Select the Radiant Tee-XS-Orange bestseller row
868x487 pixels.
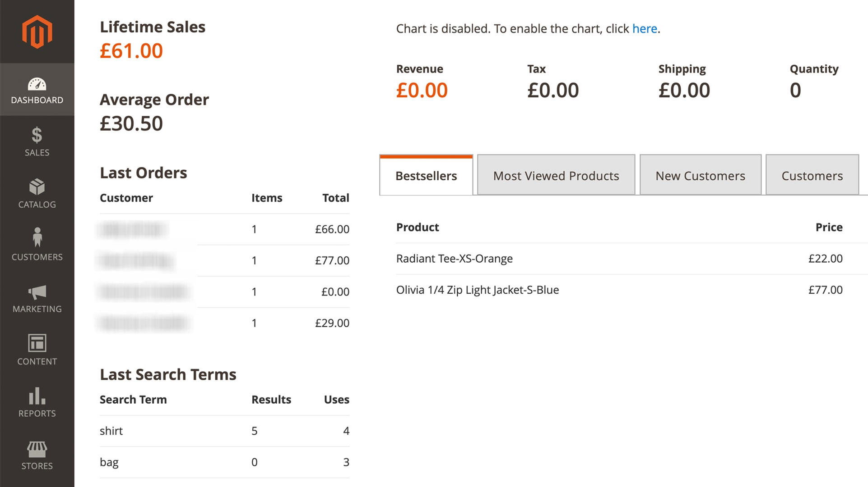click(619, 259)
